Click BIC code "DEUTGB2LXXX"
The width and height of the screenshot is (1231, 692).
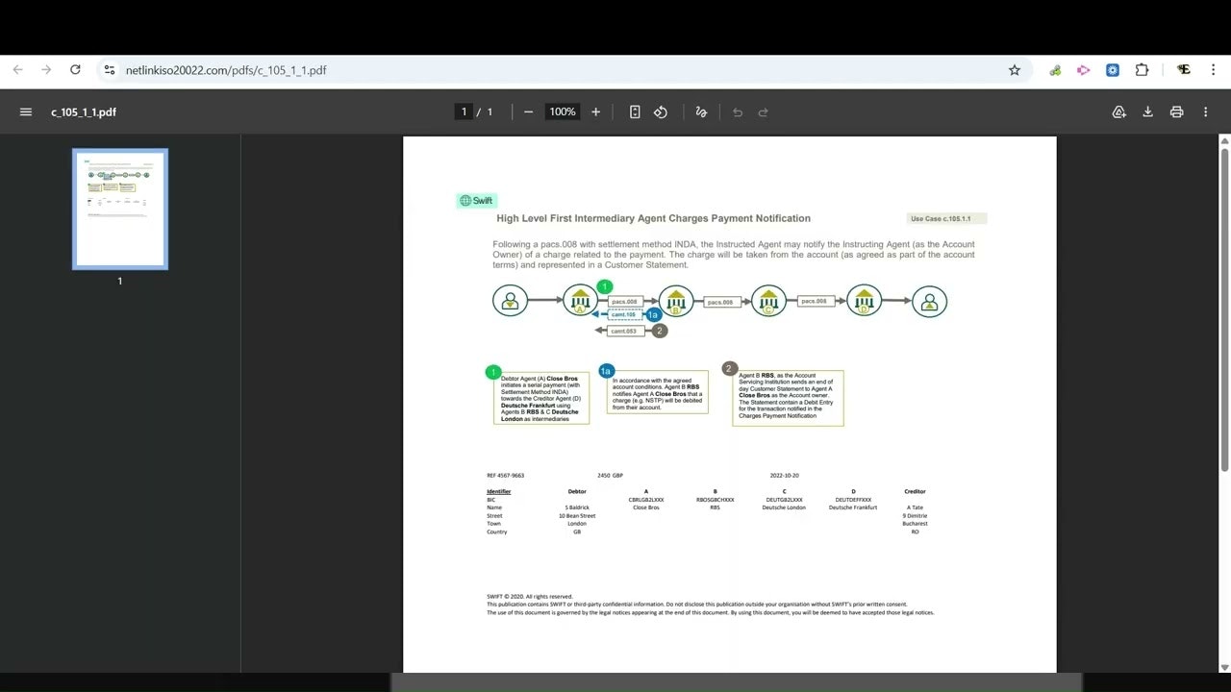784,500
